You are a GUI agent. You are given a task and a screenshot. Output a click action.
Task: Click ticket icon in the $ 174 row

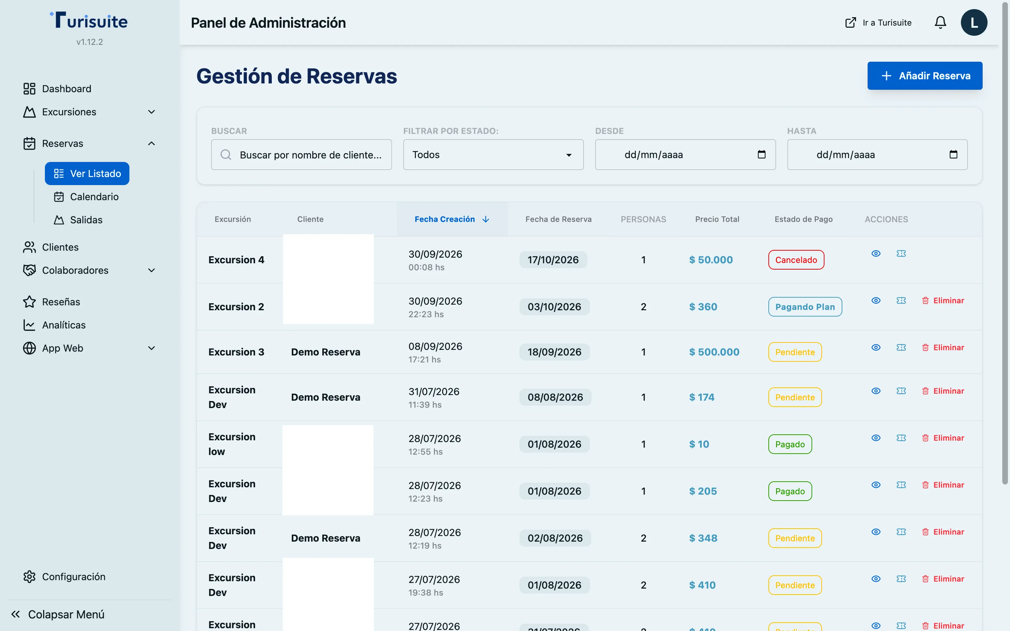click(x=901, y=391)
